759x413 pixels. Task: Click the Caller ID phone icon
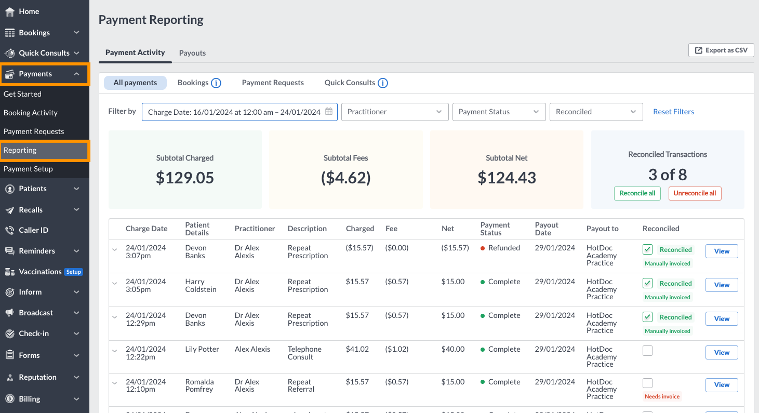pyautogui.click(x=9, y=230)
